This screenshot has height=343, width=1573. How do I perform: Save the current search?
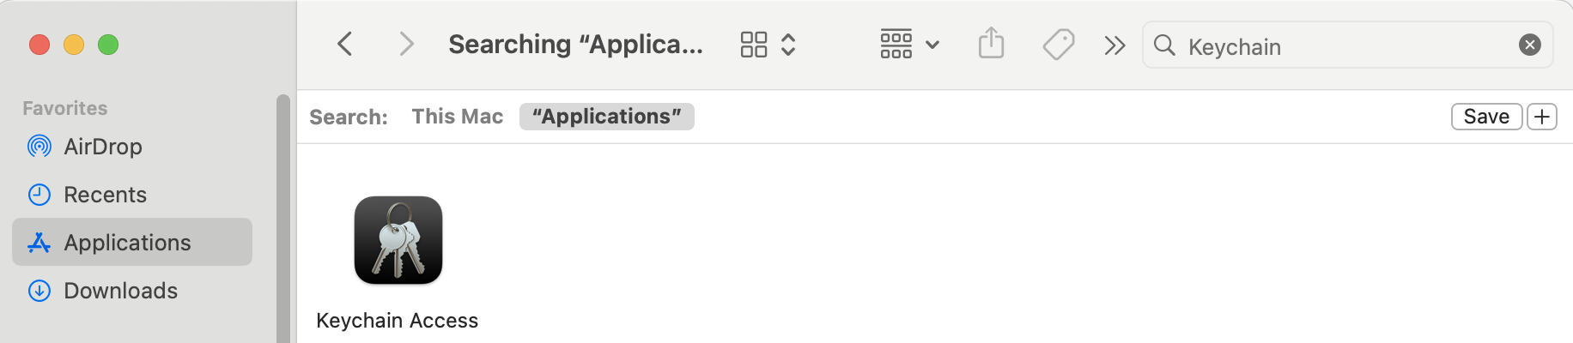(1486, 117)
